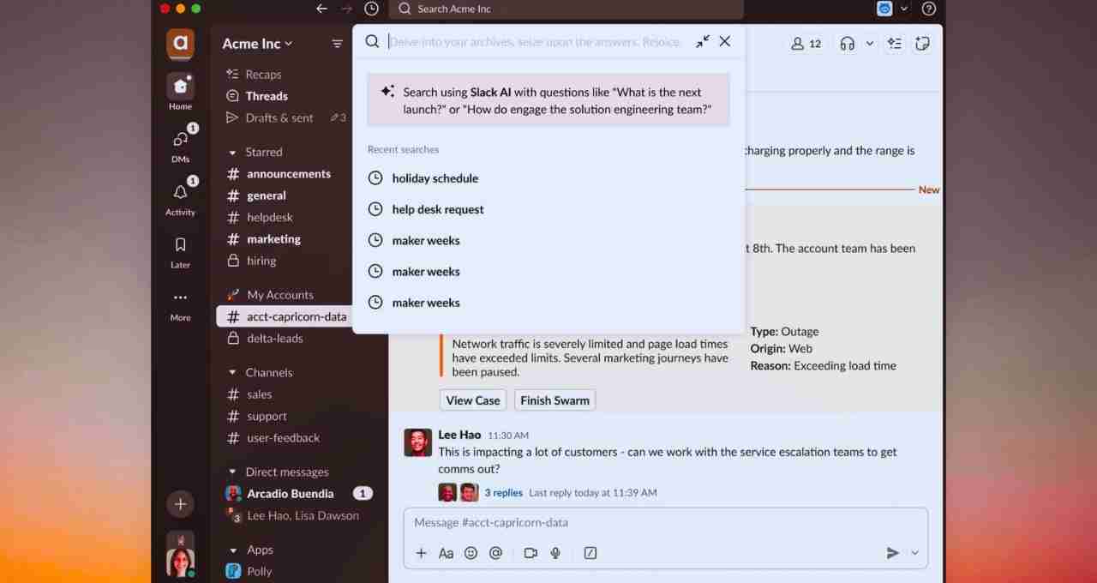Click the Acme workspace logo icon

point(180,43)
